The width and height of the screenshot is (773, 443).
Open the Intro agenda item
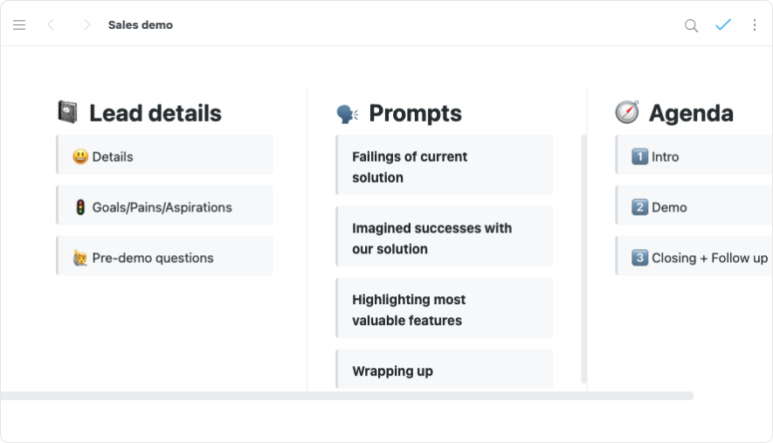[693, 156]
